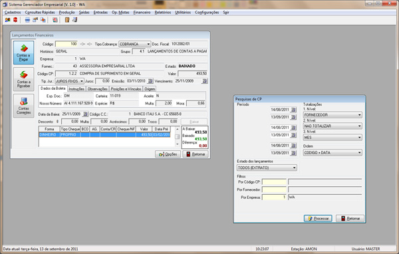
Task: Click the Valor field showing 493,50
Action: [193, 74]
